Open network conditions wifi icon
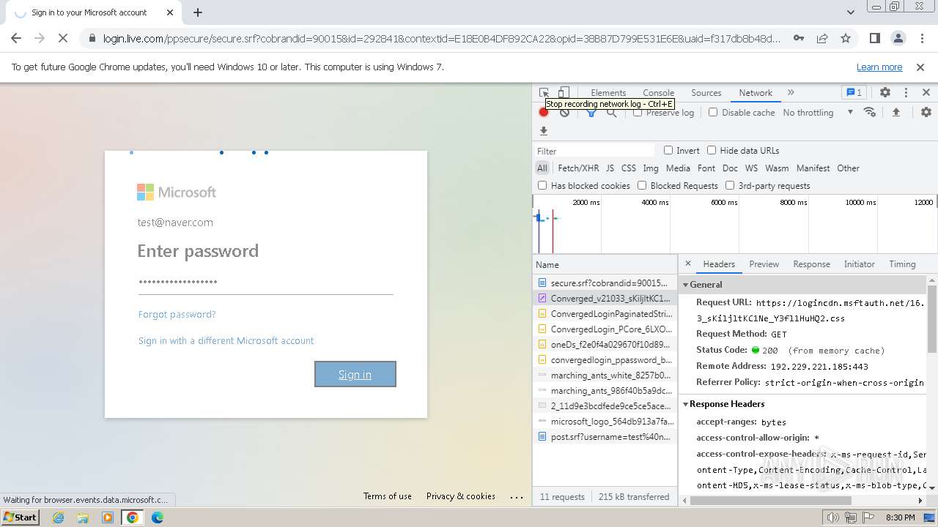Viewport: 938px width, 527px height. point(870,112)
